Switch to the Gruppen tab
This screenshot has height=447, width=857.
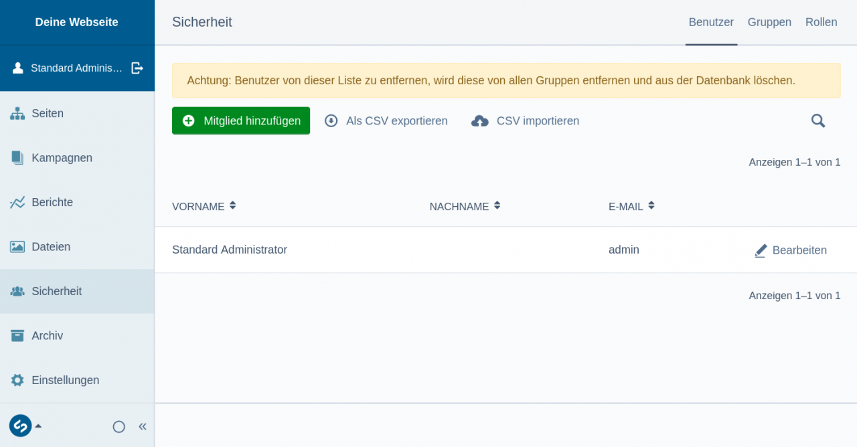coord(769,22)
